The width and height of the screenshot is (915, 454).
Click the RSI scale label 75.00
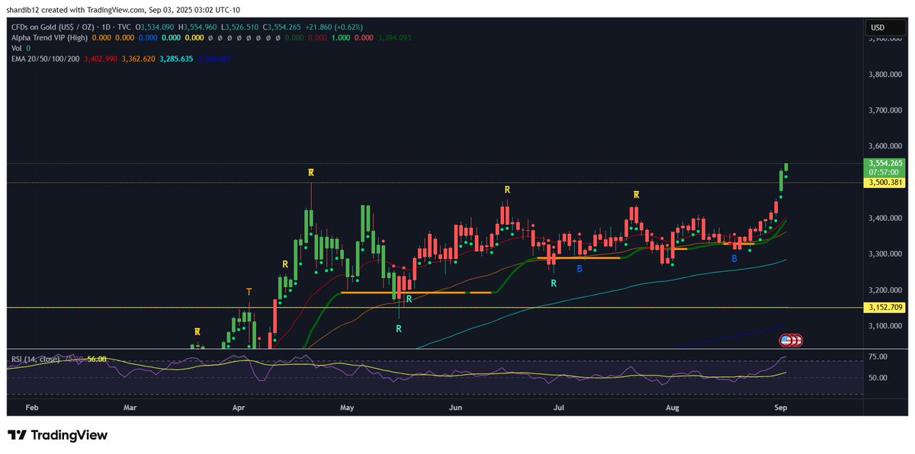pyautogui.click(x=878, y=356)
